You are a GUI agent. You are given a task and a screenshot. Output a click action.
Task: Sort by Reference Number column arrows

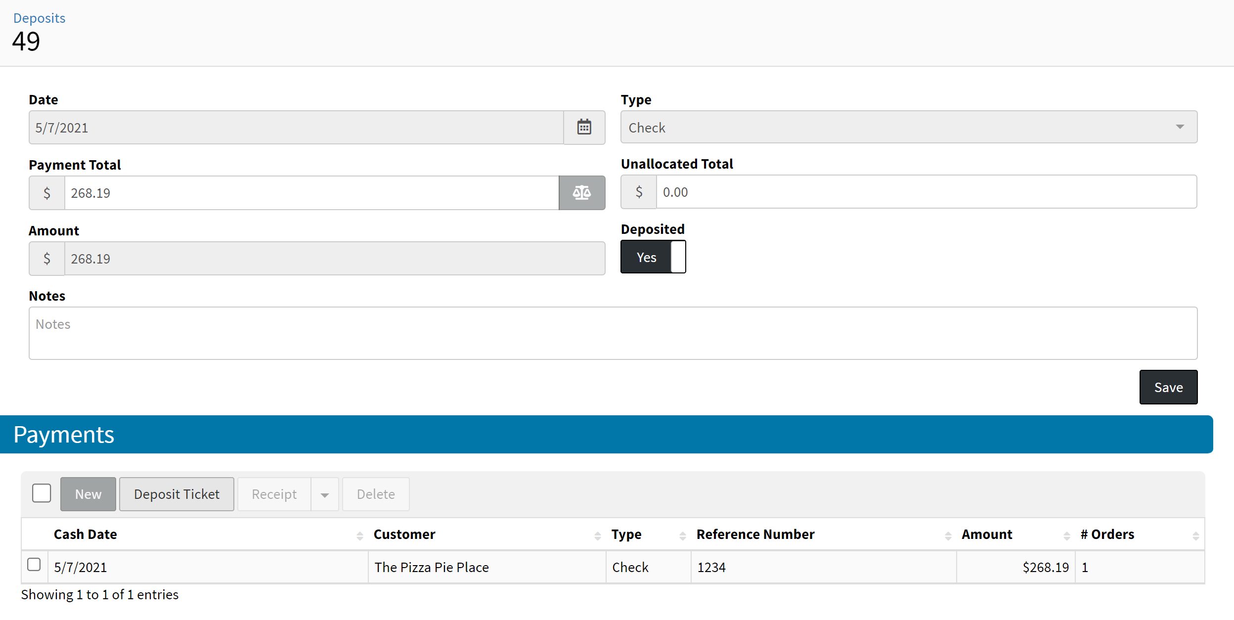(x=948, y=535)
